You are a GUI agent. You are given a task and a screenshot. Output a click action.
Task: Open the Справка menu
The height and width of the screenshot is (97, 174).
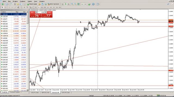[42, 1]
